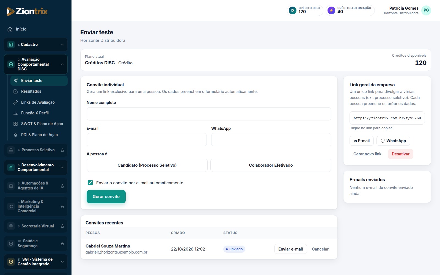
Task: Click the Avaliação Comportamental DISC icon
Action: click(x=11, y=64)
